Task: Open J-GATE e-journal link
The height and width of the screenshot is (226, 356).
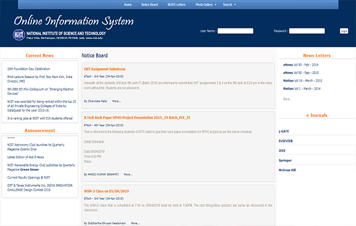Action: pos(284,131)
